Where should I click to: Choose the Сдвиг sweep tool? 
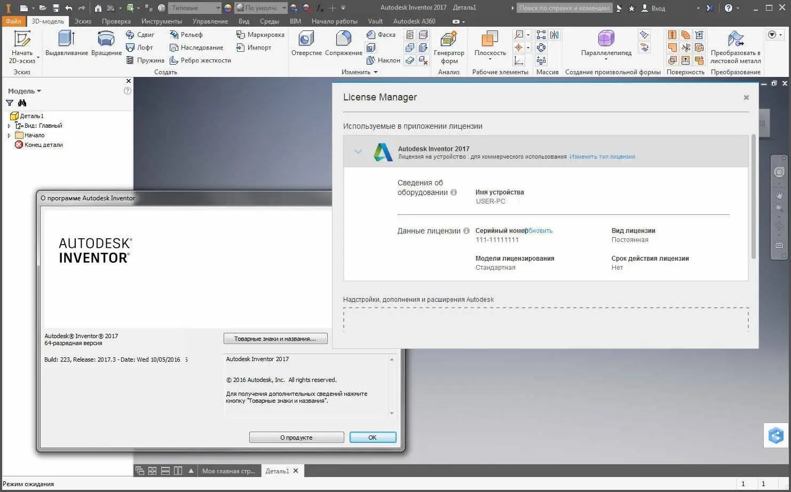140,35
